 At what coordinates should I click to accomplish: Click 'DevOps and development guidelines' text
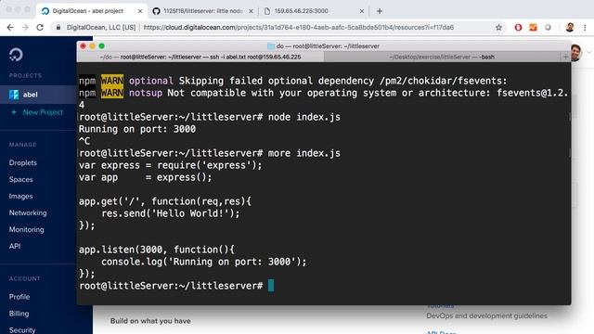(486, 315)
